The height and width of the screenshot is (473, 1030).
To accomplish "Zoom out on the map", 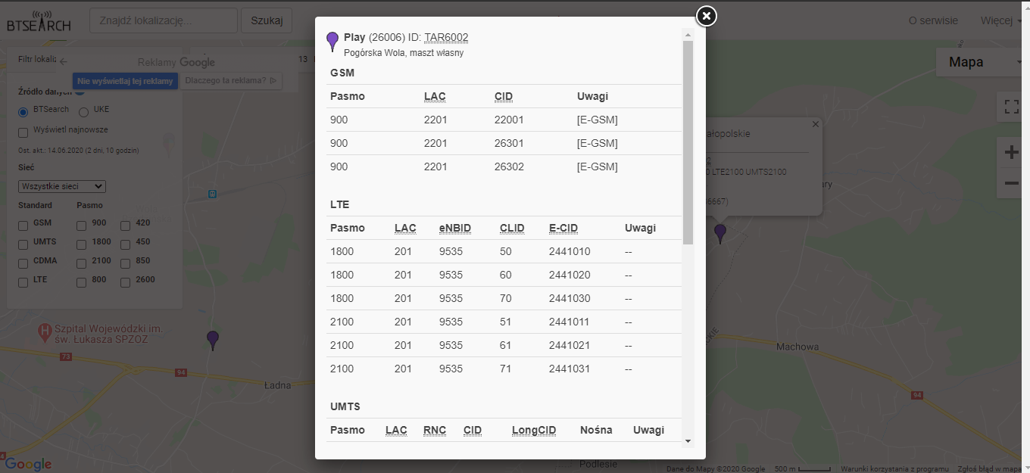I will click(1012, 183).
